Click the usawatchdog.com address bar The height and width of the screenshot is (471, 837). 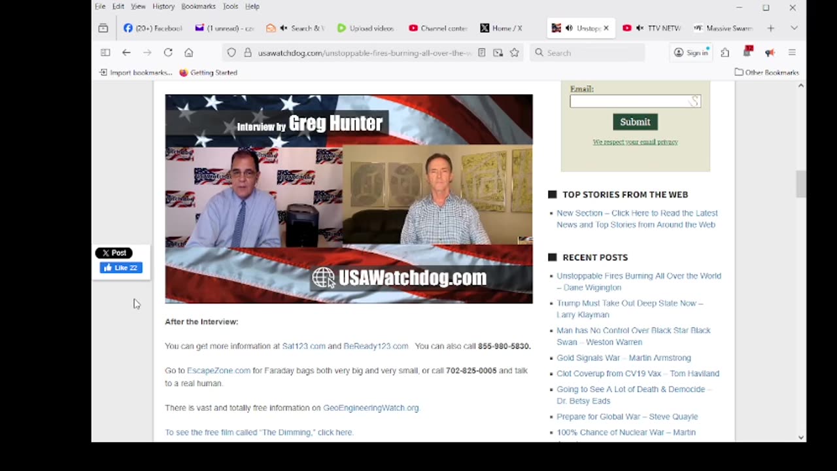[x=364, y=52]
